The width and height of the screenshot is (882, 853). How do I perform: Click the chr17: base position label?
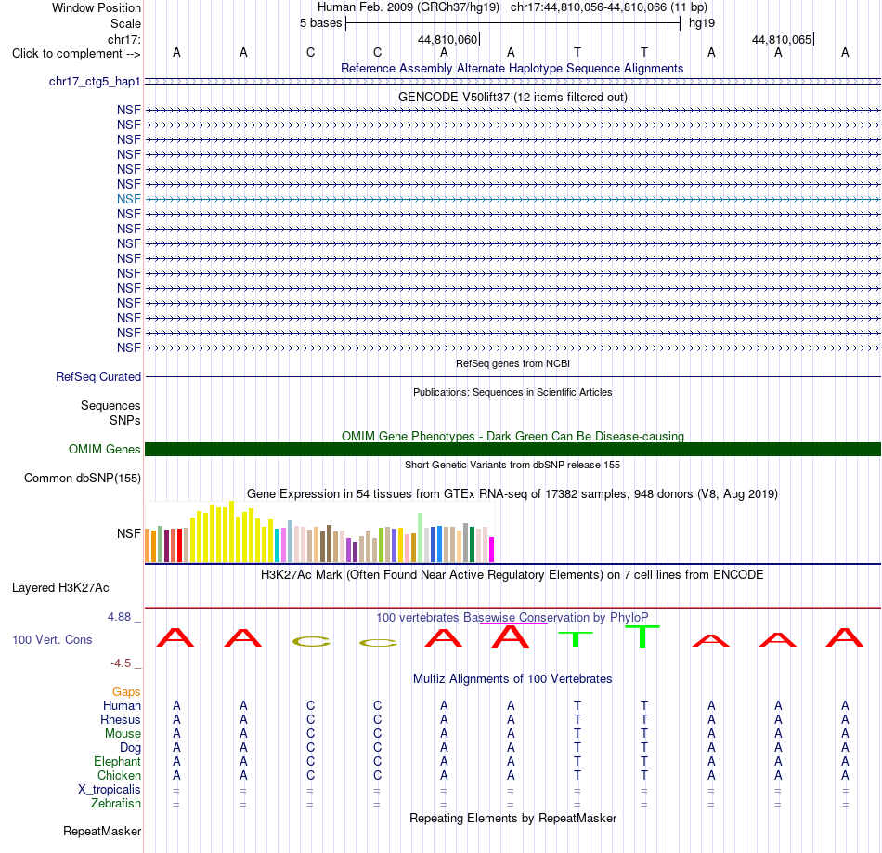(x=124, y=39)
